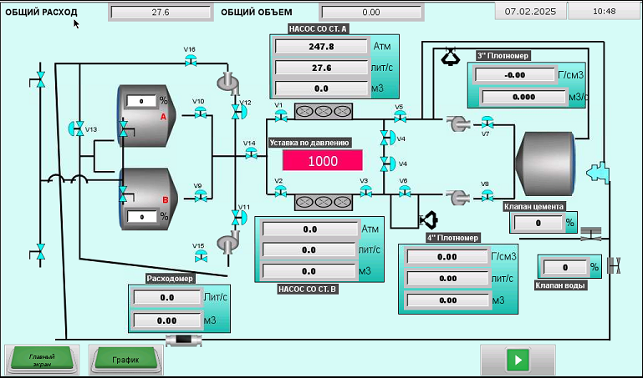Open the График screen

click(125, 360)
